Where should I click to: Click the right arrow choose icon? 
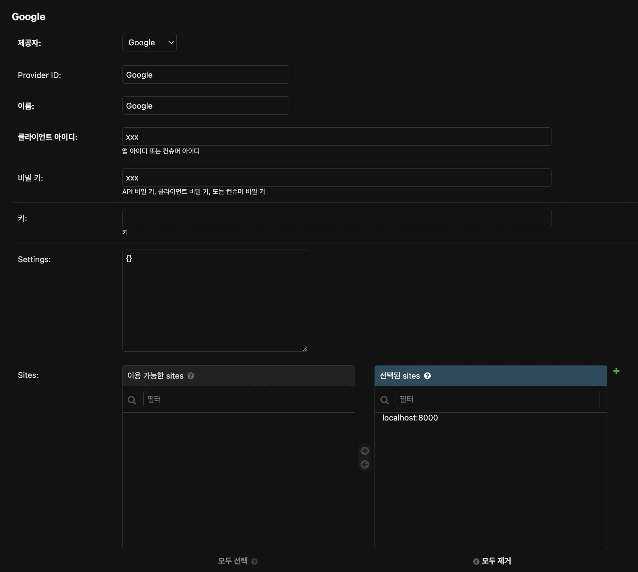(x=365, y=451)
